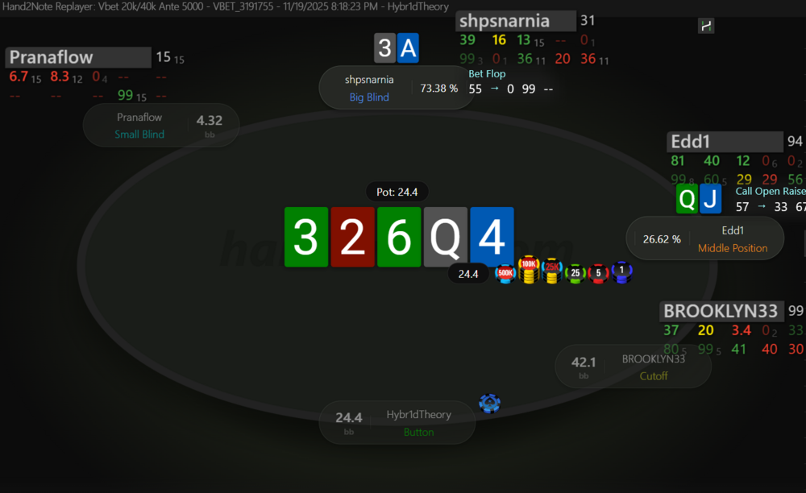Click Edd1's green Queen hole card

pyautogui.click(x=688, y=199)
